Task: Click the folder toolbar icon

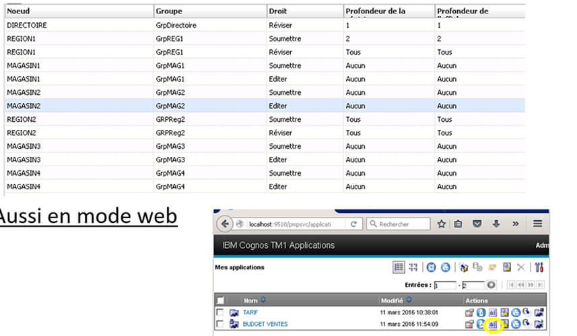Action: pyautogui.click(x=492, y=267)
